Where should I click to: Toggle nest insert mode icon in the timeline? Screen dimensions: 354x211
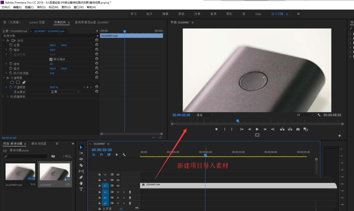pyautogui.click(x=94, y=155)
